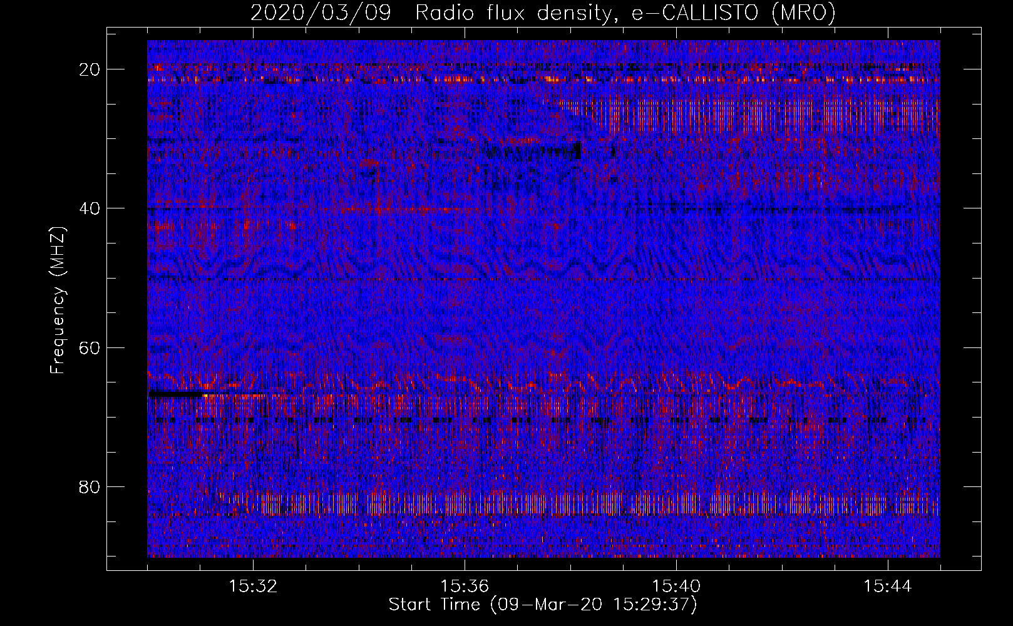Click the black bar near 67 MHz at left

[176, 395]
